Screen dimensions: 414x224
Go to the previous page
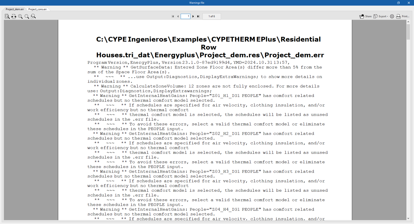[178, 16]
